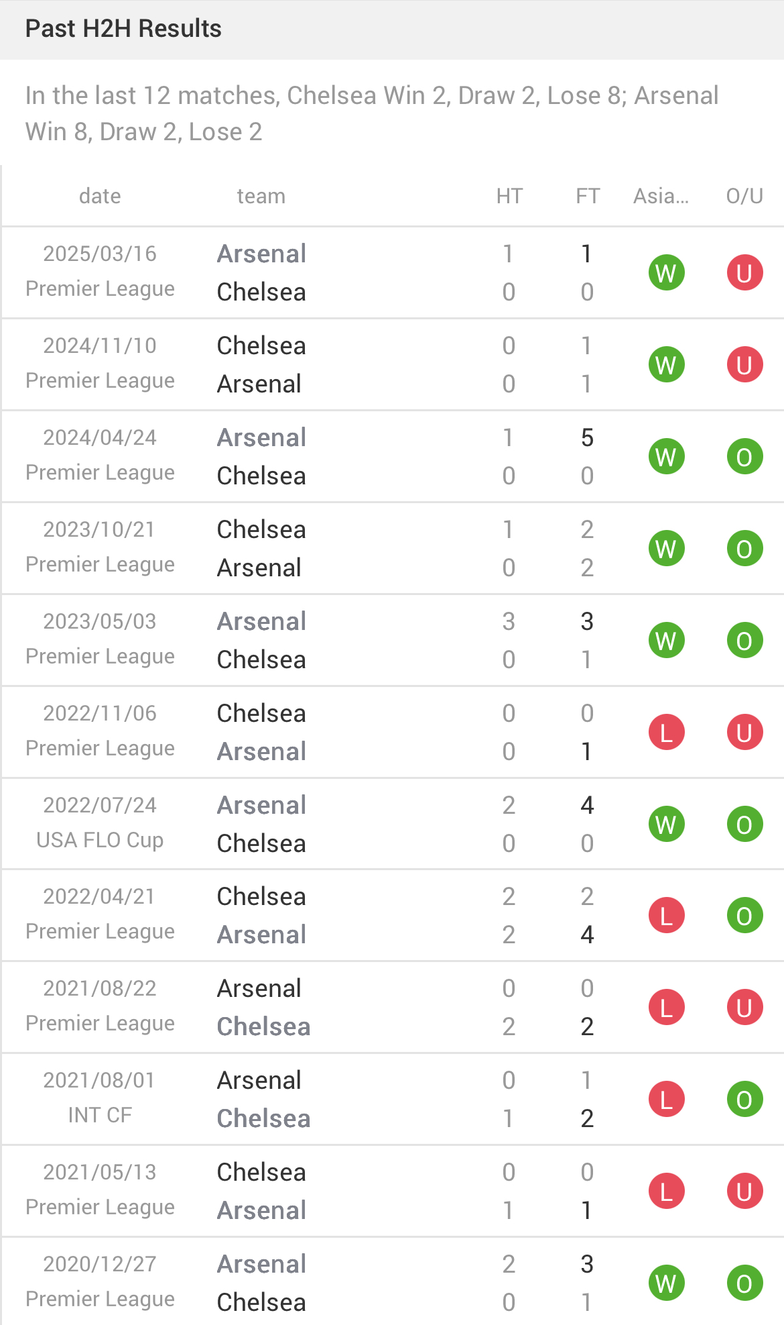The image size is (784, 1325).
Task: Open the 2022/07/24 USA FLO Cup match
Action: pyautogui.click(x=100, y=823)
